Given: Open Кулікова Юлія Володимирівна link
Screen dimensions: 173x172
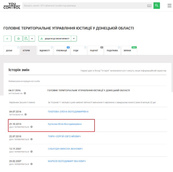Looking at the screenshot, I should pos(65,124).
